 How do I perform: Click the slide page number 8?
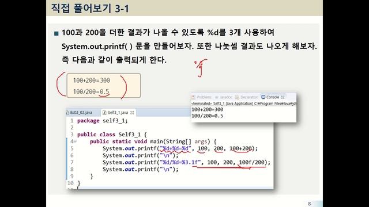click(309, 204)
